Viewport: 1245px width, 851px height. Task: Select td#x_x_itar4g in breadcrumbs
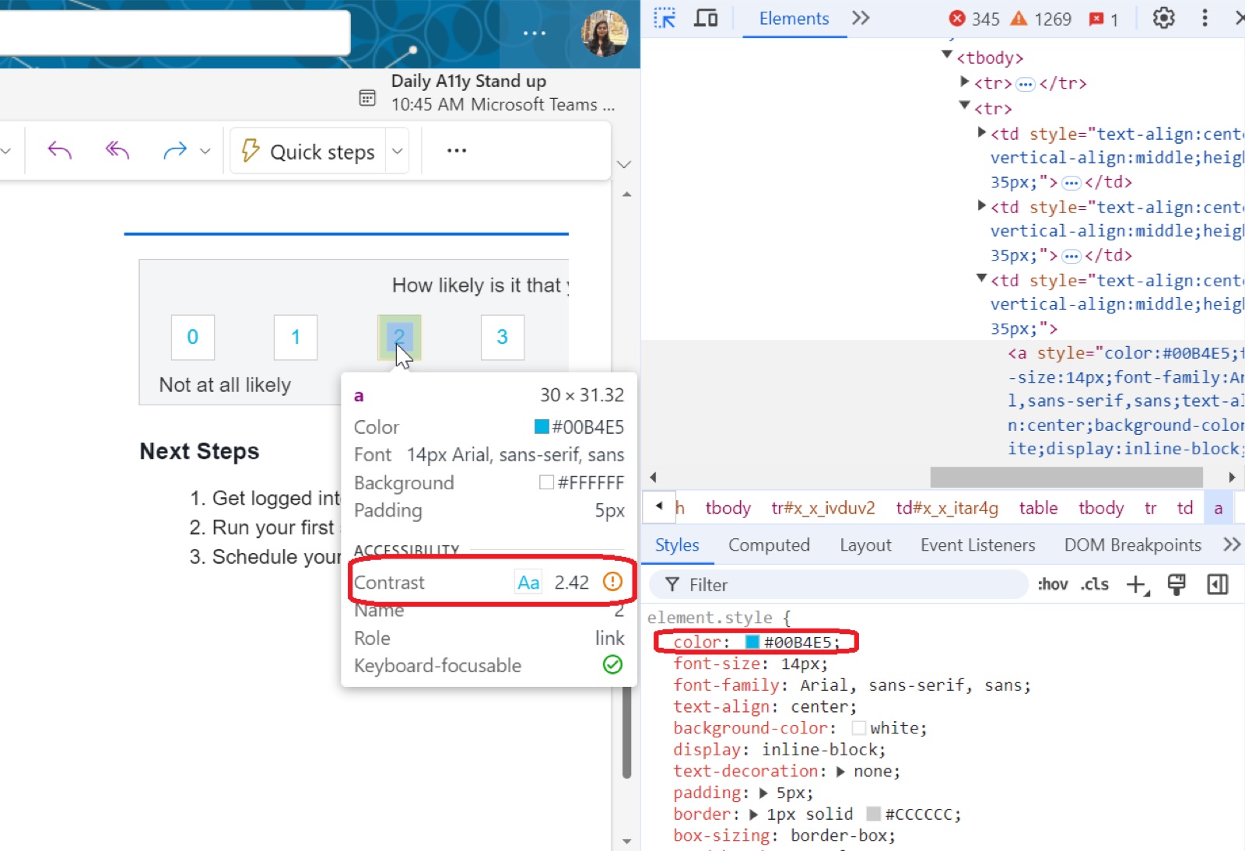[x=946, y=508]
